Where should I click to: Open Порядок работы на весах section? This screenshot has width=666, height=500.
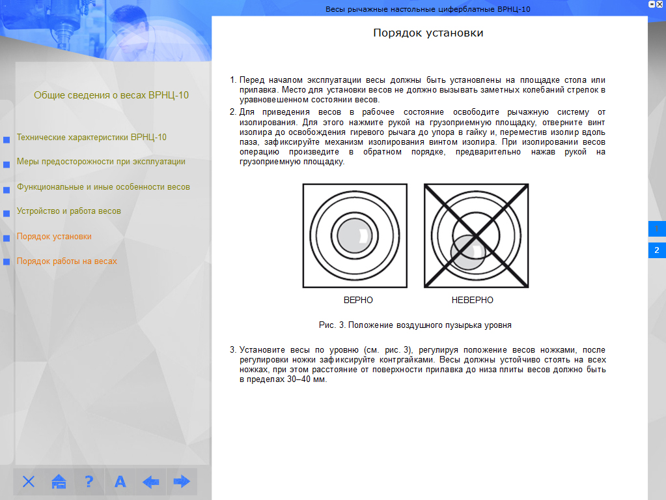point(66,261)
